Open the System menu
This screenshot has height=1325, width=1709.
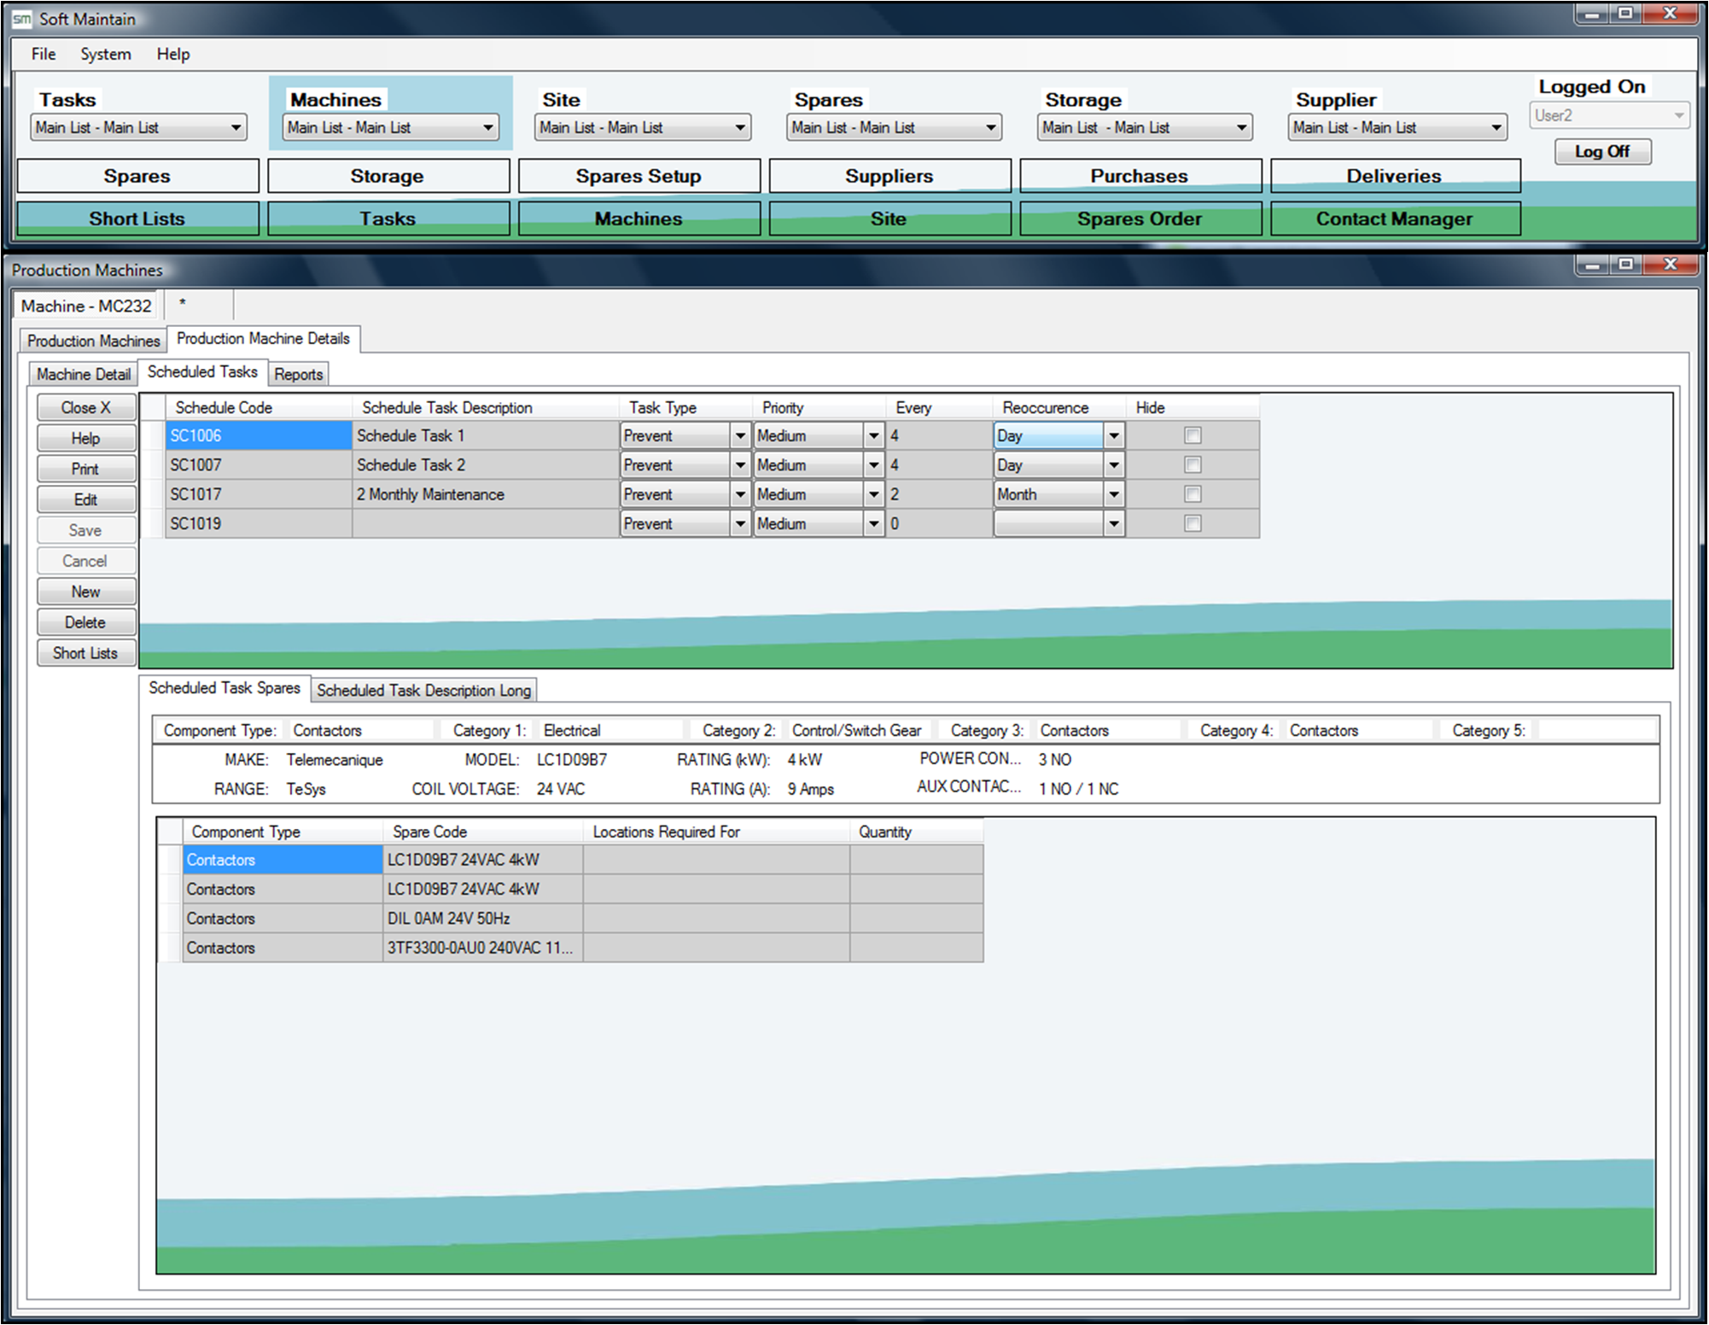pos(106,54)
